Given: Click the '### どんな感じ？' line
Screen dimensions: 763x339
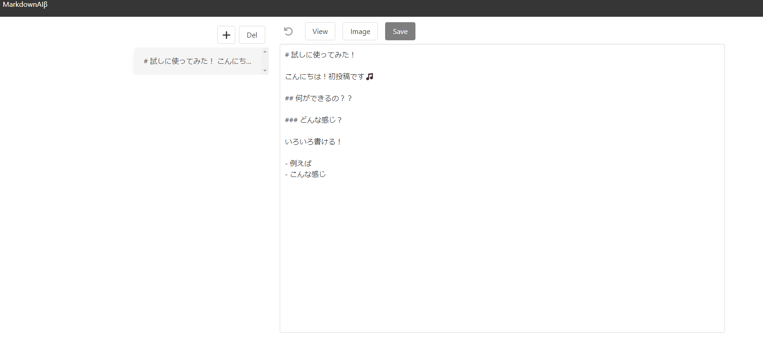Looking at the screenshot, I should [314, 120].
